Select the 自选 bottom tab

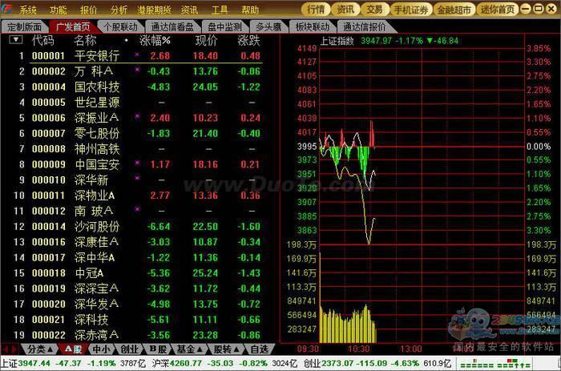pos(259,349)
